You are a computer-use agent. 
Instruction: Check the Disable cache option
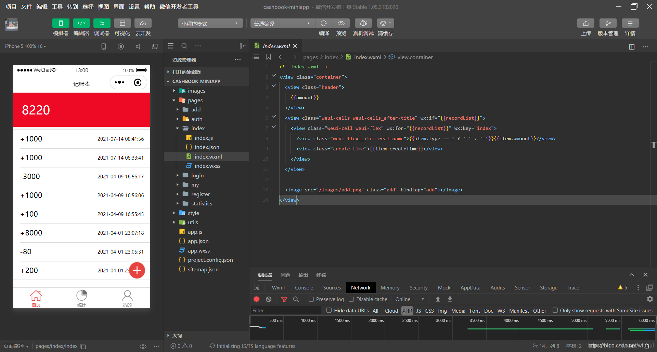tap(351, 299)
